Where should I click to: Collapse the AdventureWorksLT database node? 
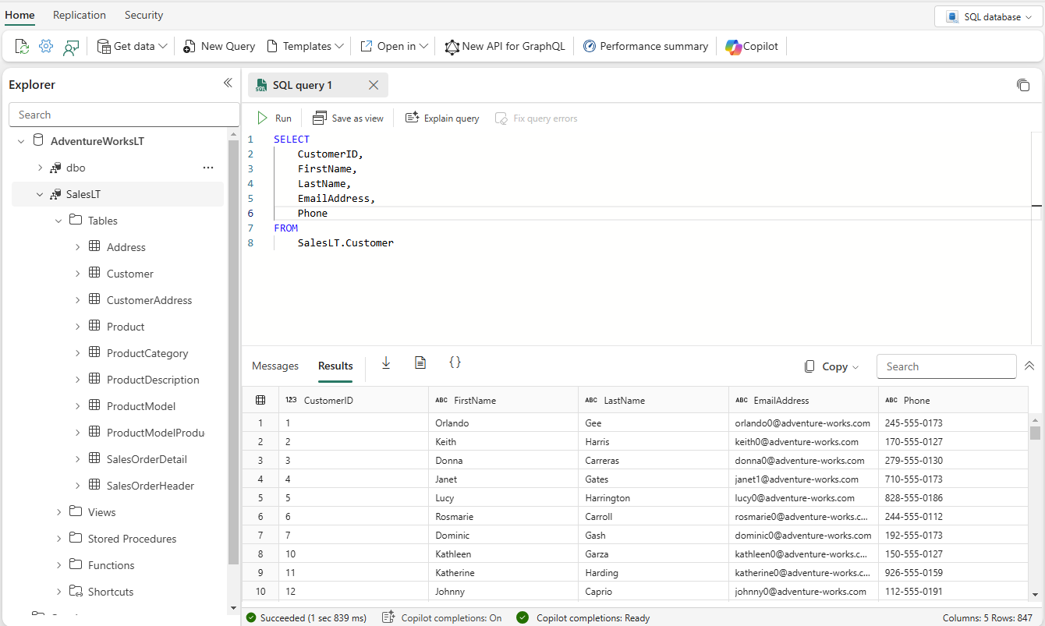point(21,141)
